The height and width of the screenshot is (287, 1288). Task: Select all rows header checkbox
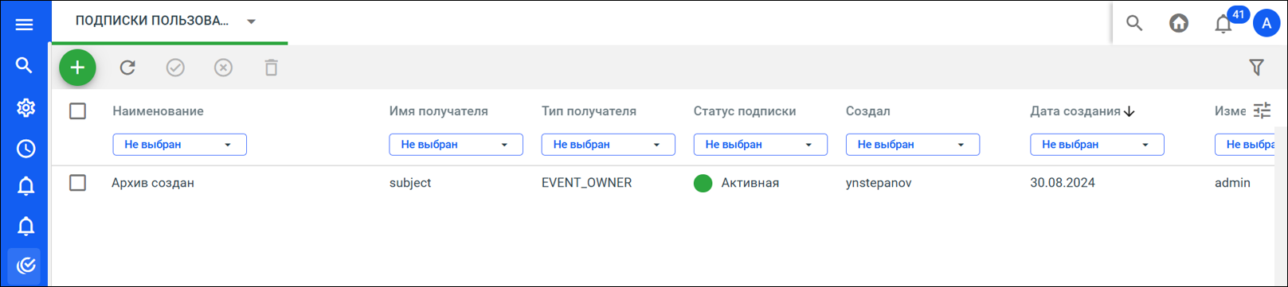77,111
